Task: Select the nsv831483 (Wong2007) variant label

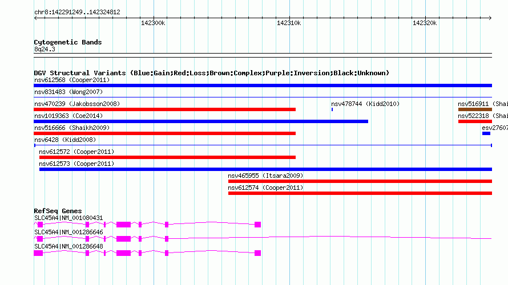Action: pos(68,92)
